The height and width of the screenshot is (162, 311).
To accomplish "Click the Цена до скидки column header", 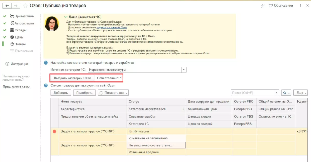I will (209, 116).
